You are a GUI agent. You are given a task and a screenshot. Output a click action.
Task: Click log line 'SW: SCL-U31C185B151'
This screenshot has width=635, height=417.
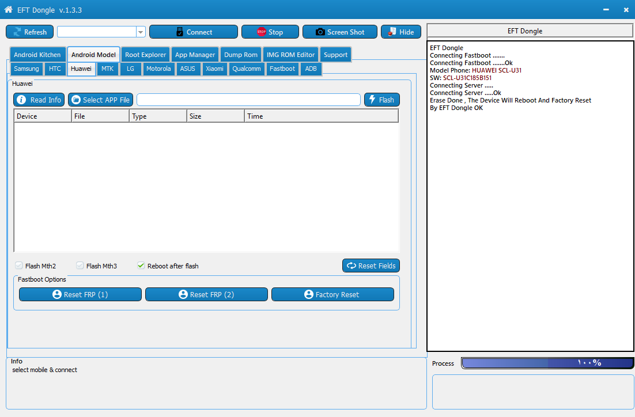coord(460,78)
